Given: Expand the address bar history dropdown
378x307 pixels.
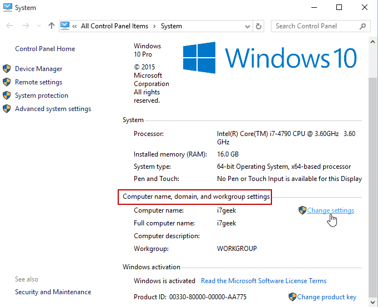Looking at the screenshot, I should coord(247,26).
